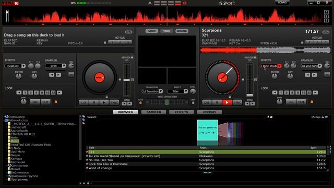
Task: Select loop length 16 on right deck
Action: (303, 92)
